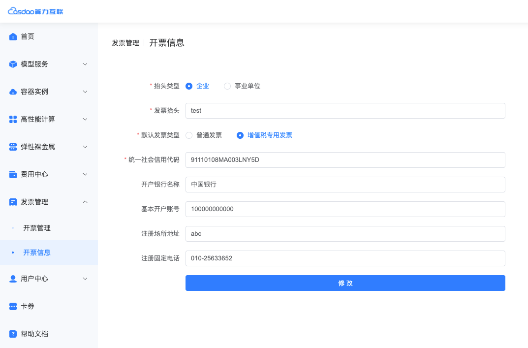Expand the 模型服务 menu chevron
Viewport: 528px width, 348px height.
85,64
